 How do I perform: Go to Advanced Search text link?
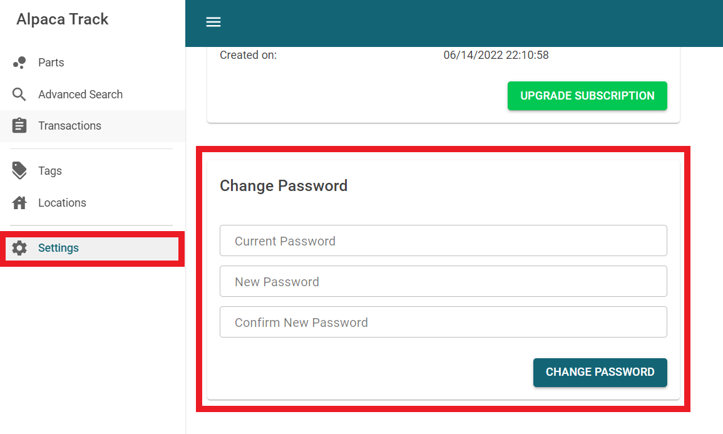coord(80,95)
